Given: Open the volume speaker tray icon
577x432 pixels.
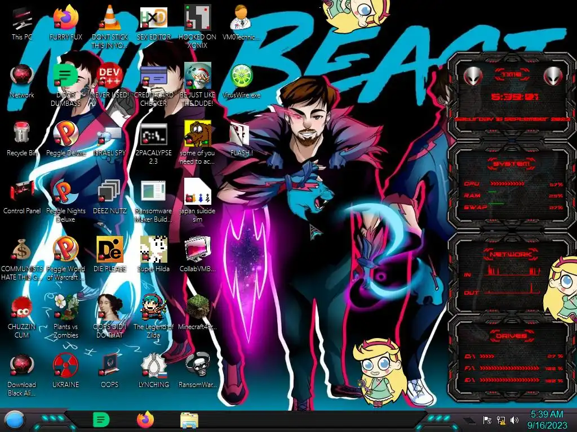Looking at the screenshot, I should 514,420.
